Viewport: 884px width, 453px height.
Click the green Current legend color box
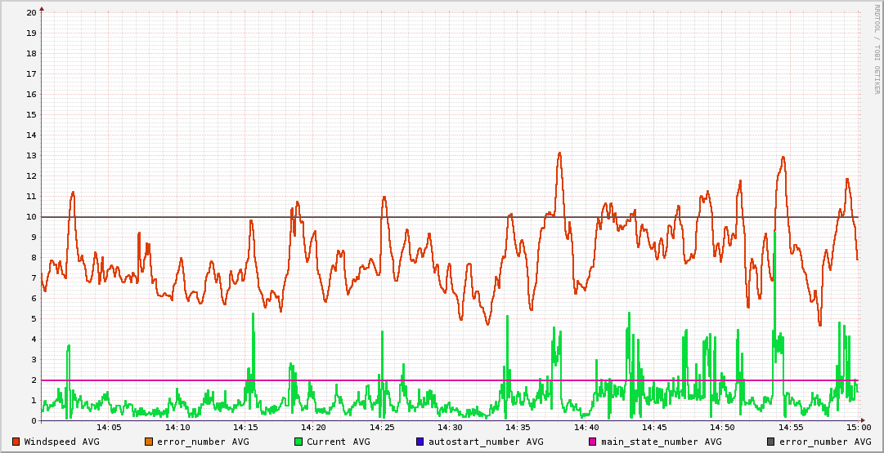click(x=298, y=442)
